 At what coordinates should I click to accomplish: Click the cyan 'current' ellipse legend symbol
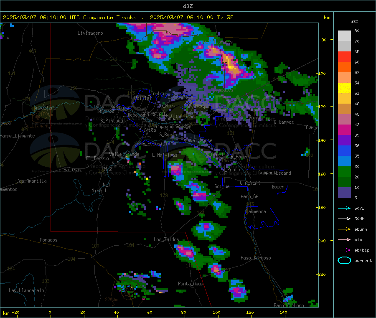pyautogui.click(x=344, y=260)
